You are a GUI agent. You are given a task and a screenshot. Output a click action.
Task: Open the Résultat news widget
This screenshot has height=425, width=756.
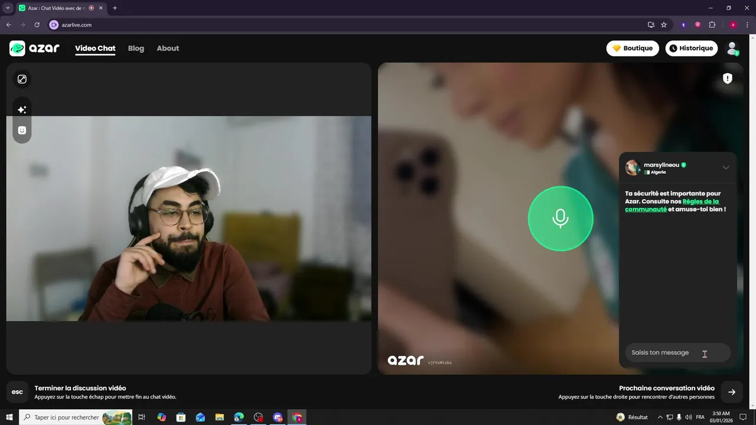632,417
